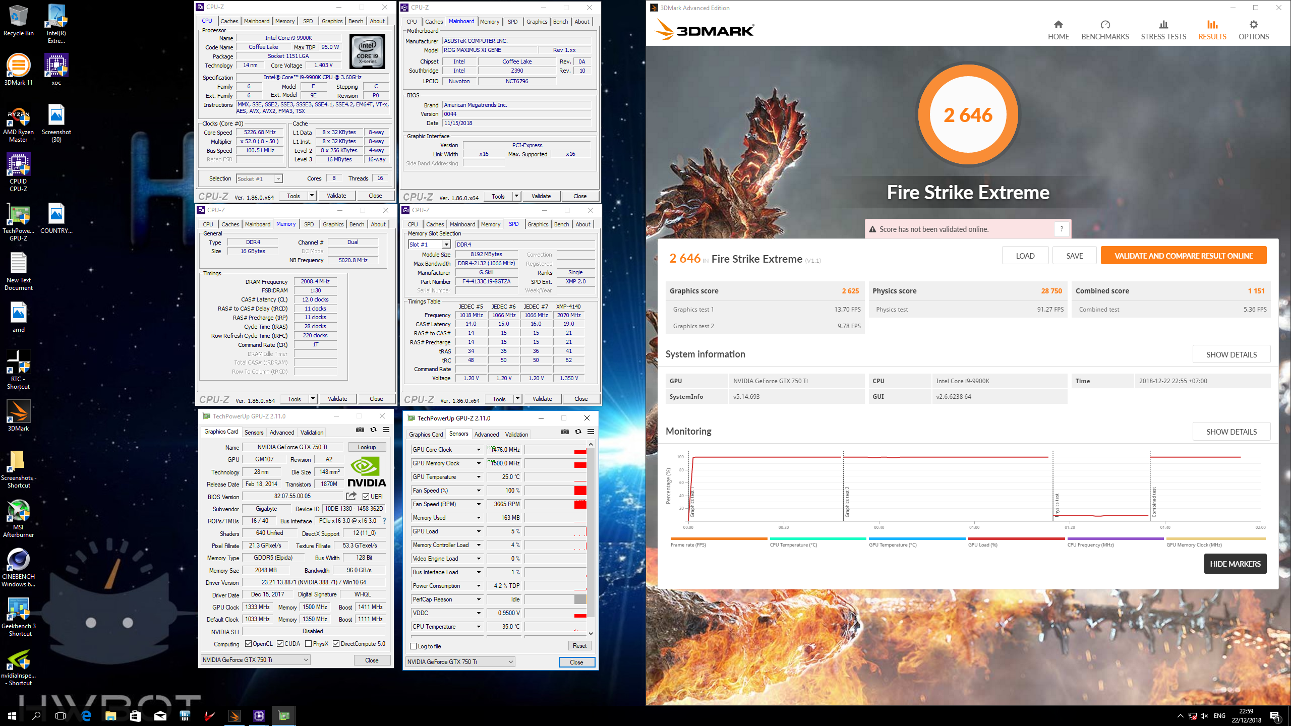Click Windows Start button
This screenshot has width=1291, height=726.
pyautogui.click(x=12, y=715)
